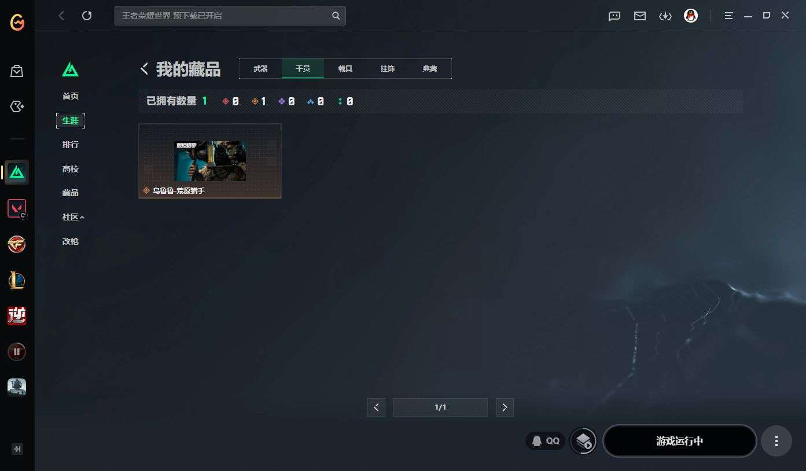Image resolution: width=806 pixels, height=471 pixels.
Task: Open the 生涯 career section
Action: tap(71, 120)
